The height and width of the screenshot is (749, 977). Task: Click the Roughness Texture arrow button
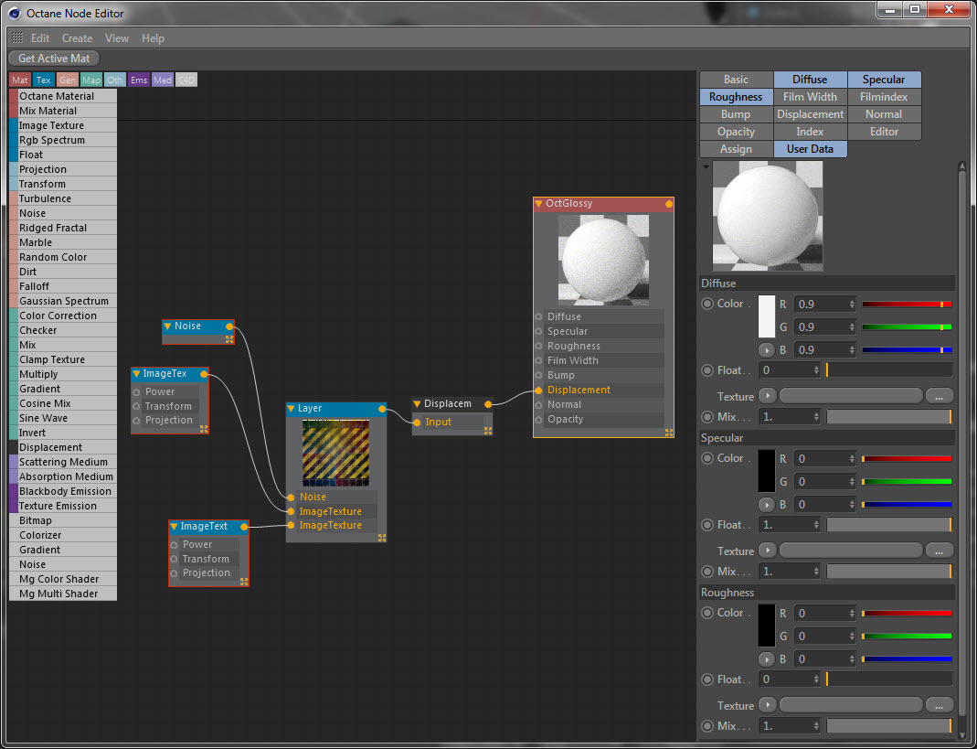pyautogui.click(x=768, y=705)
